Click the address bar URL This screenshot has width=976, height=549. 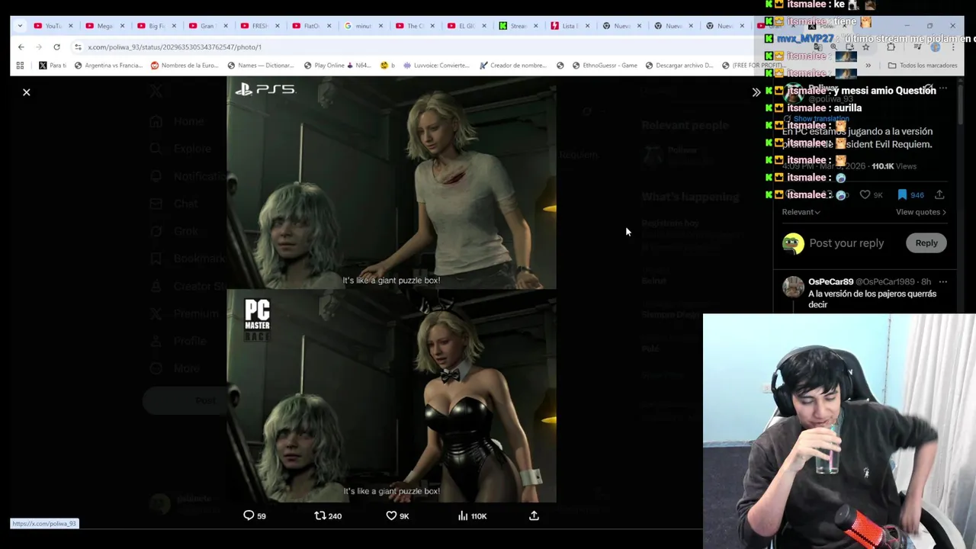(174, 47)
